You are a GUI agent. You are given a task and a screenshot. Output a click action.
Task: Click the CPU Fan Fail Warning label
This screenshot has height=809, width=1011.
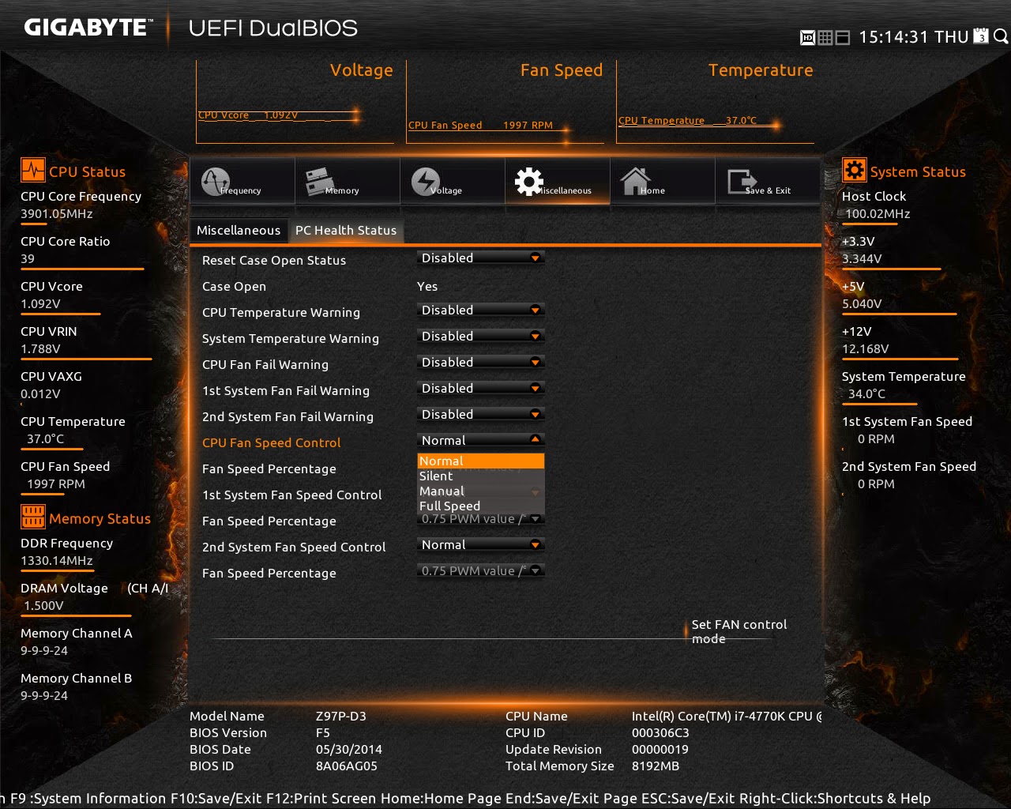pos(265,365)
